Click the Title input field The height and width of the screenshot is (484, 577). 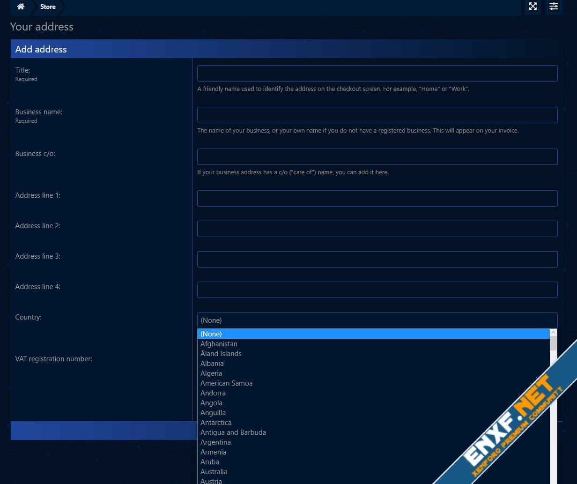(x=377, y=74)
